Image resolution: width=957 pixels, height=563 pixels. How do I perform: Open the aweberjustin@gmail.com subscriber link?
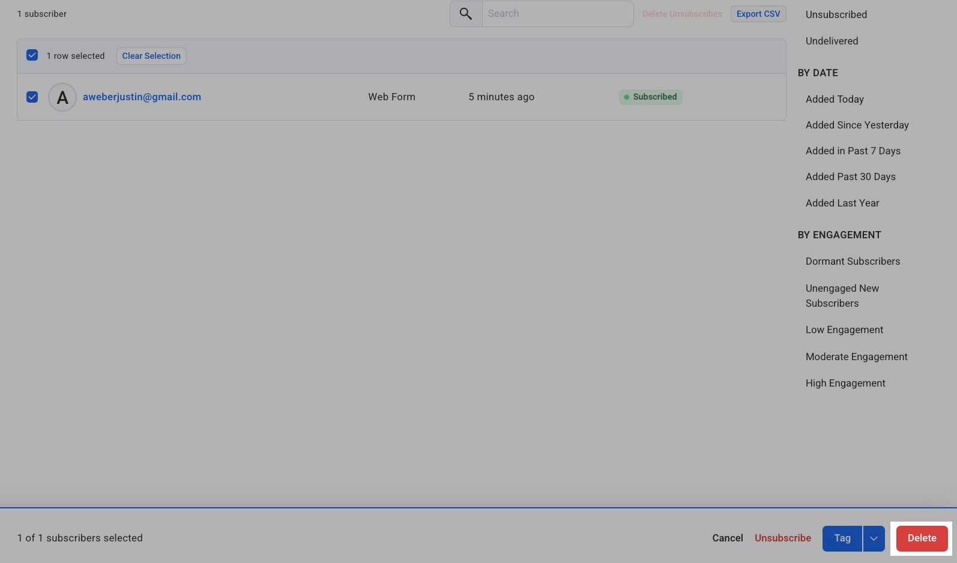(142, 97)
